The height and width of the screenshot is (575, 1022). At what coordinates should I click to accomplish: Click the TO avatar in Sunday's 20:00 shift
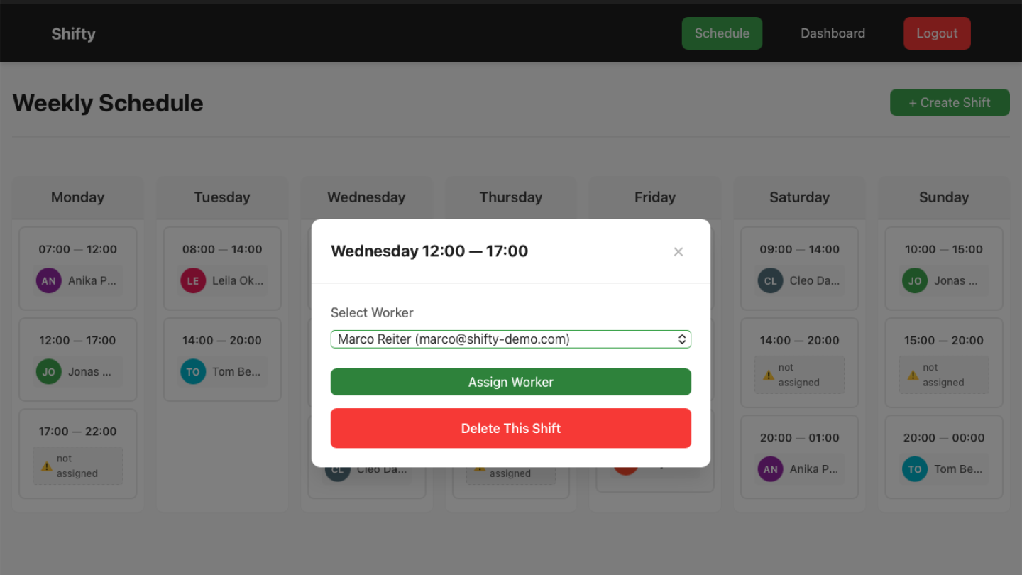point(915,469)
